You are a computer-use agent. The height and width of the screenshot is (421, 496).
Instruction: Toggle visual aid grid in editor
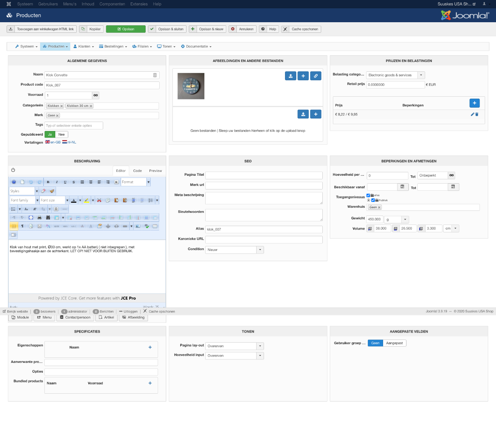(x=14, y=226)
